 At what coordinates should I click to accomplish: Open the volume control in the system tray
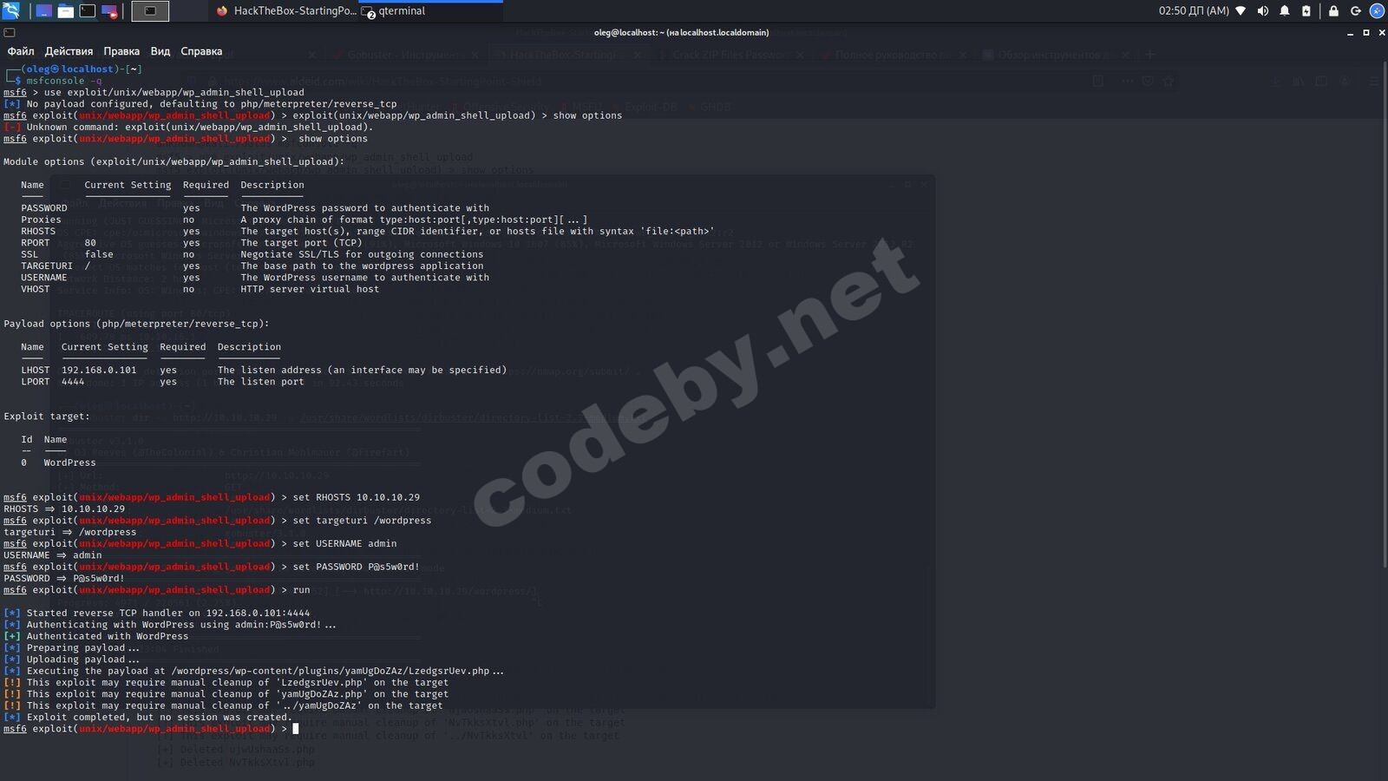coord(1262,11)
